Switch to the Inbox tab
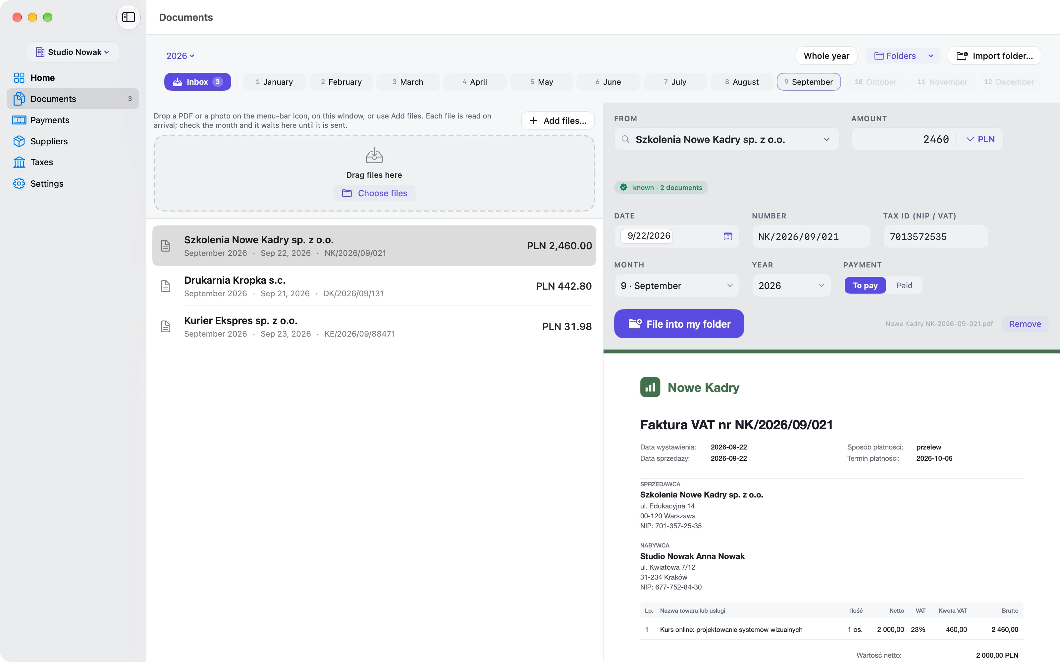1060x662 pixels. tap(197, 82)
